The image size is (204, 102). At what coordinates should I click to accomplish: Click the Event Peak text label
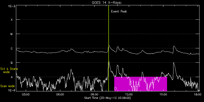click(119, 11)
